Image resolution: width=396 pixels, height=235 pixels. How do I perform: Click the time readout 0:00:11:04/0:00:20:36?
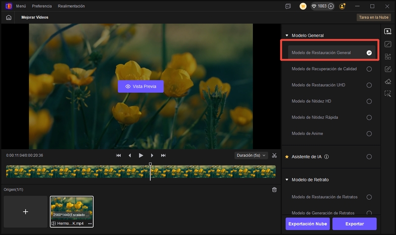click(x=24, y=156)
